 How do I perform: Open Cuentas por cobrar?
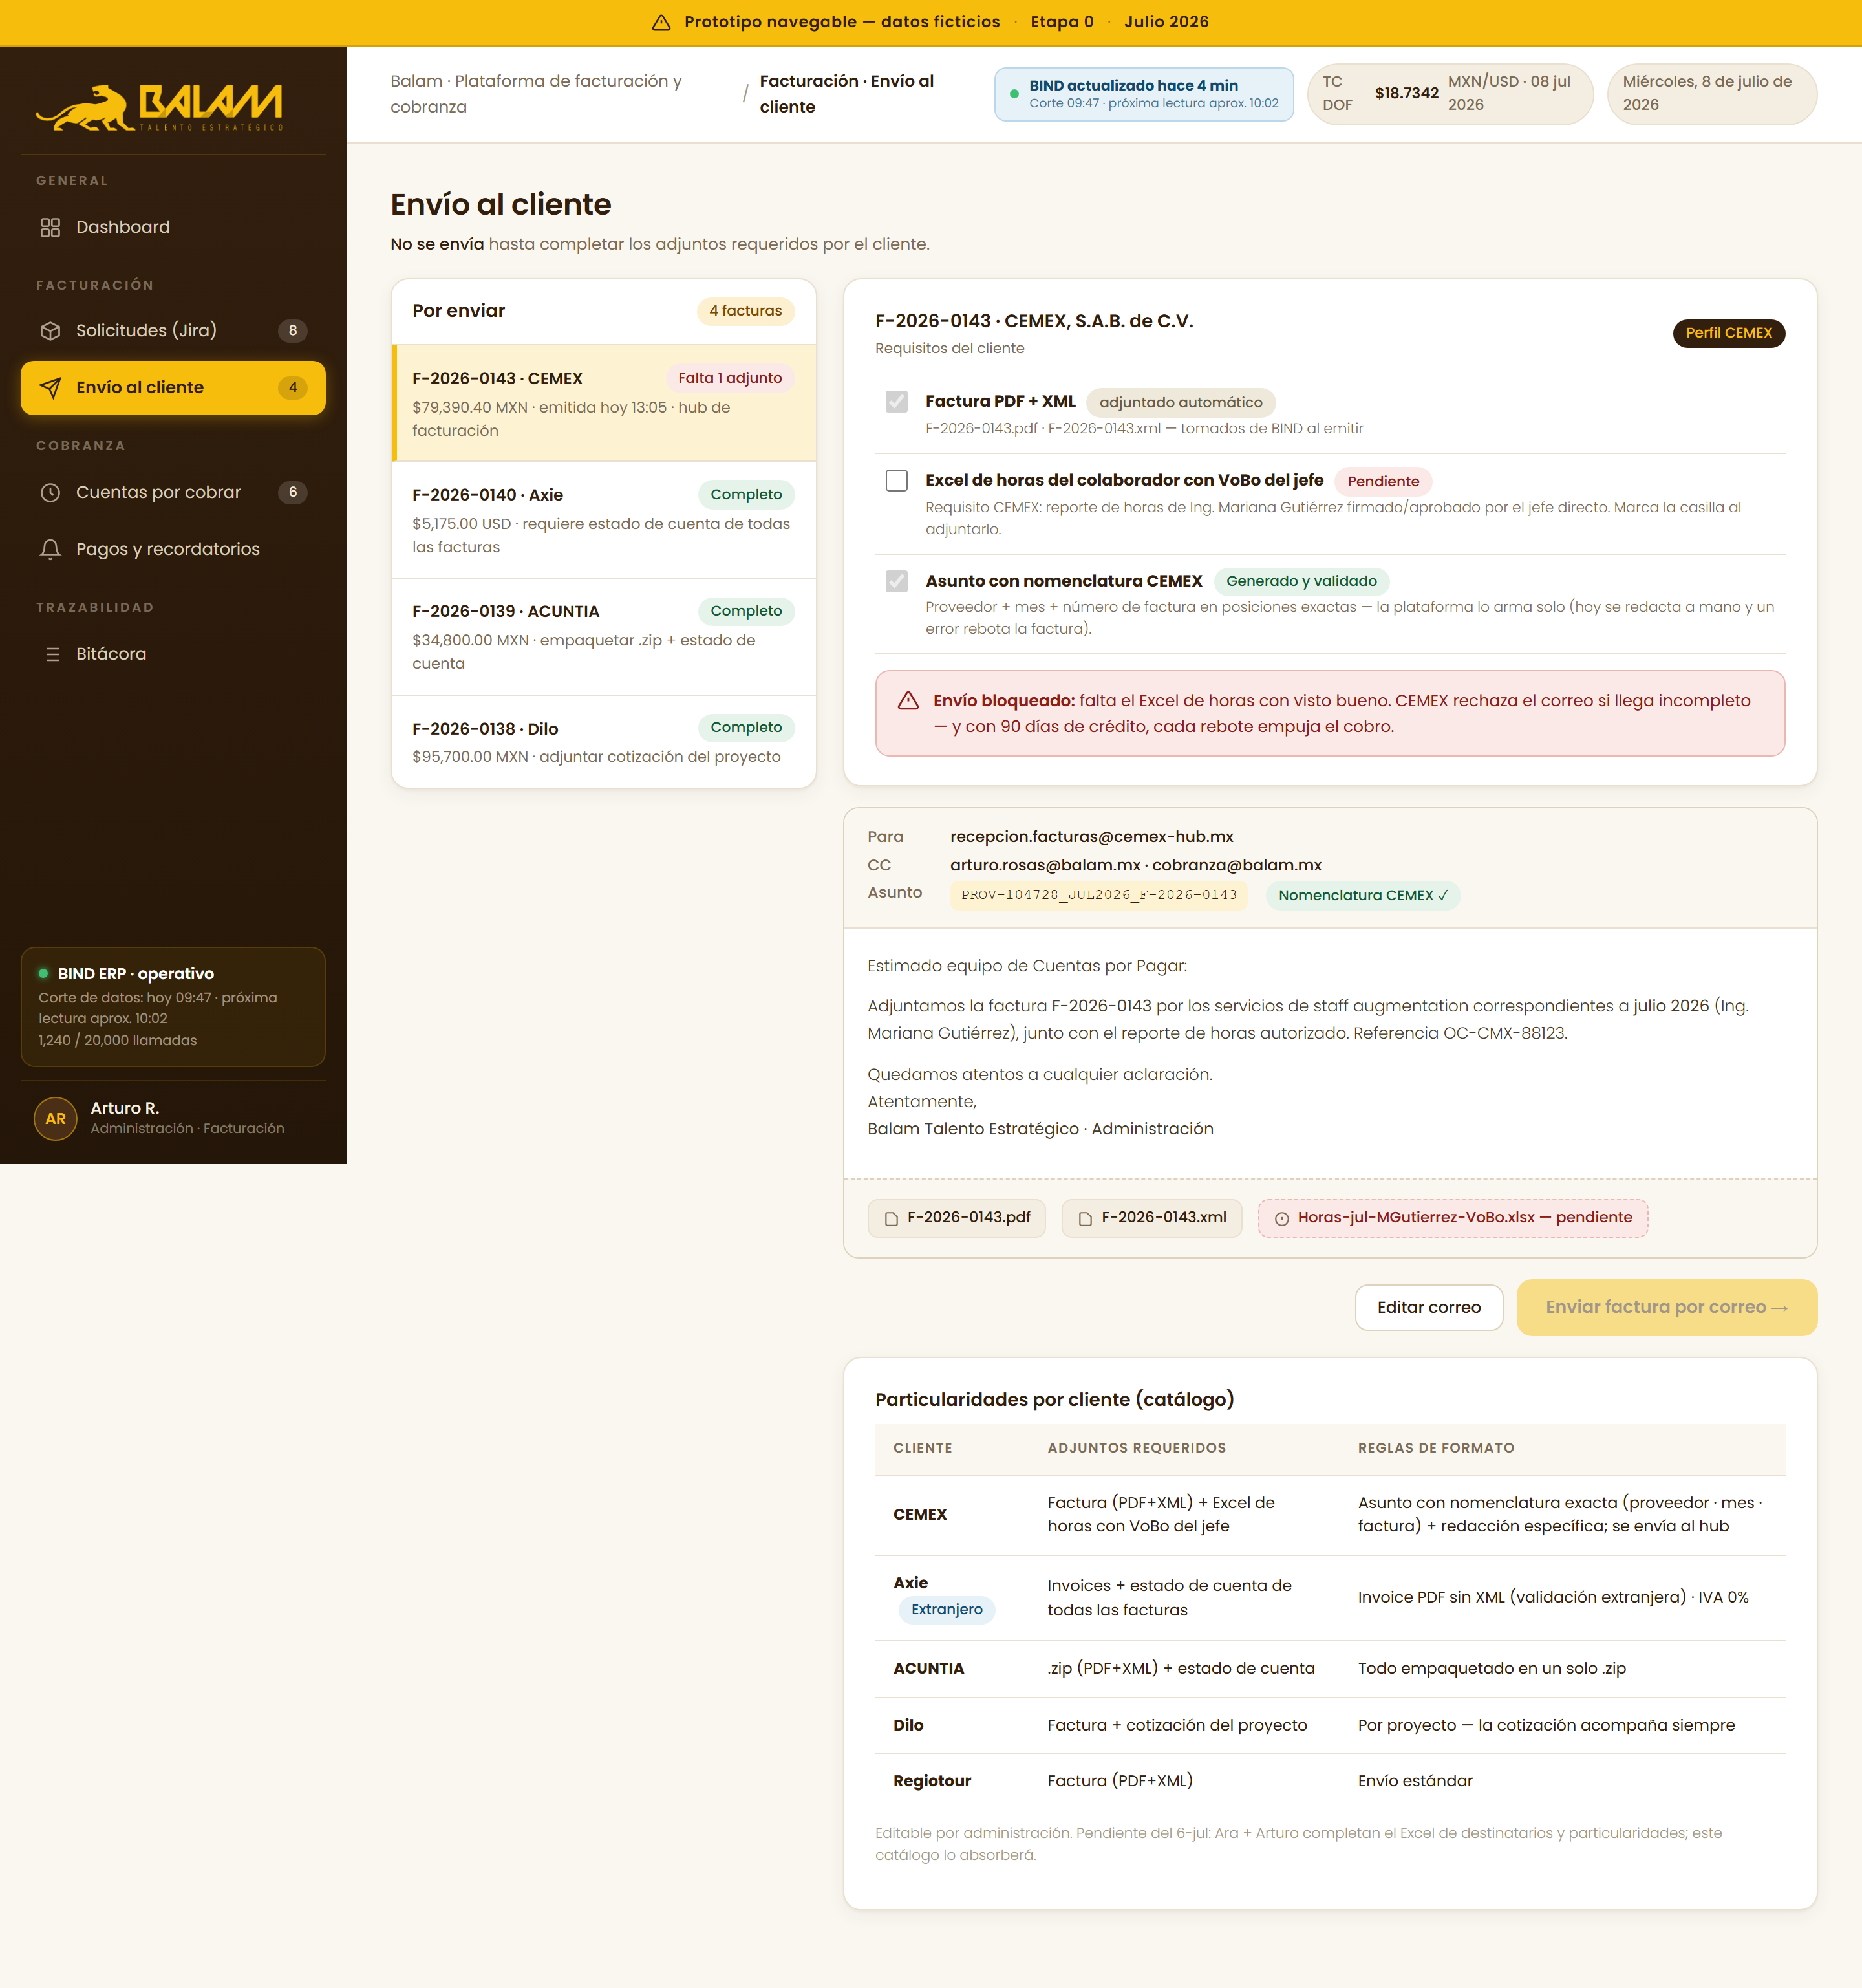[x=173, y=492]
